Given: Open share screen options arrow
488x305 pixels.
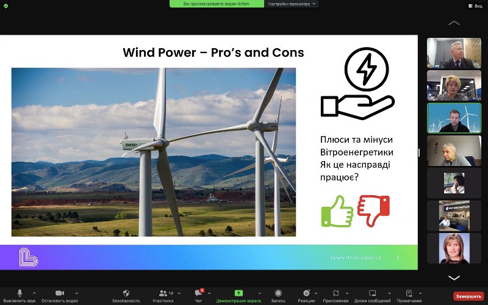Looking at the screenshot, I should coord(260,293).
